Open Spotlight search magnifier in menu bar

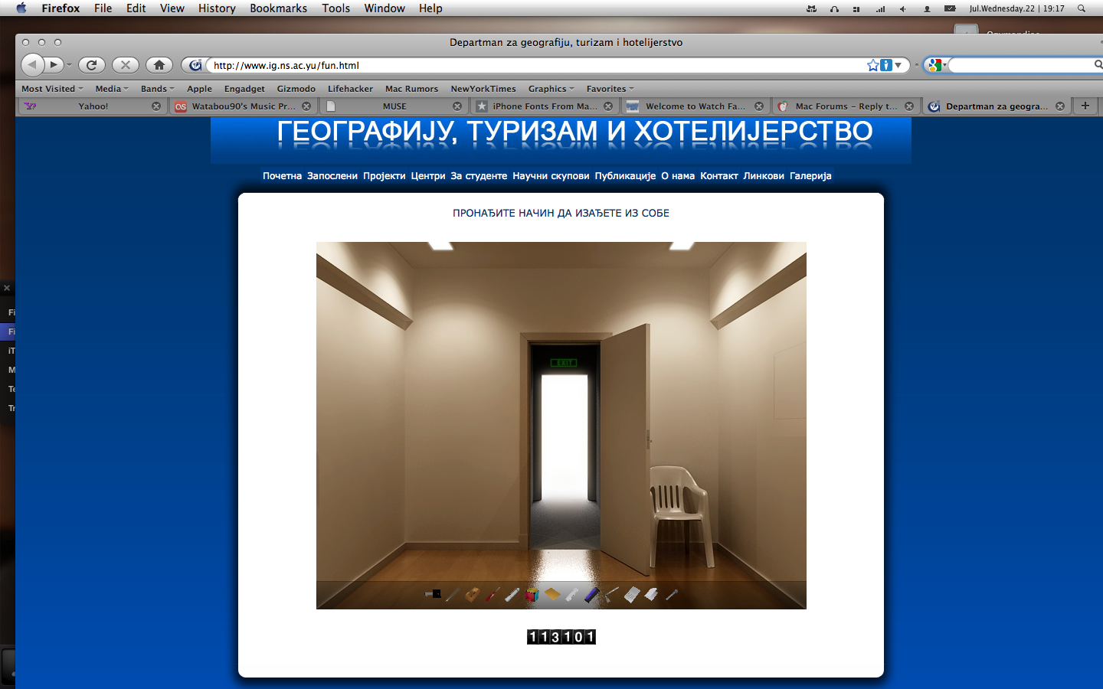click(1082, 8)
